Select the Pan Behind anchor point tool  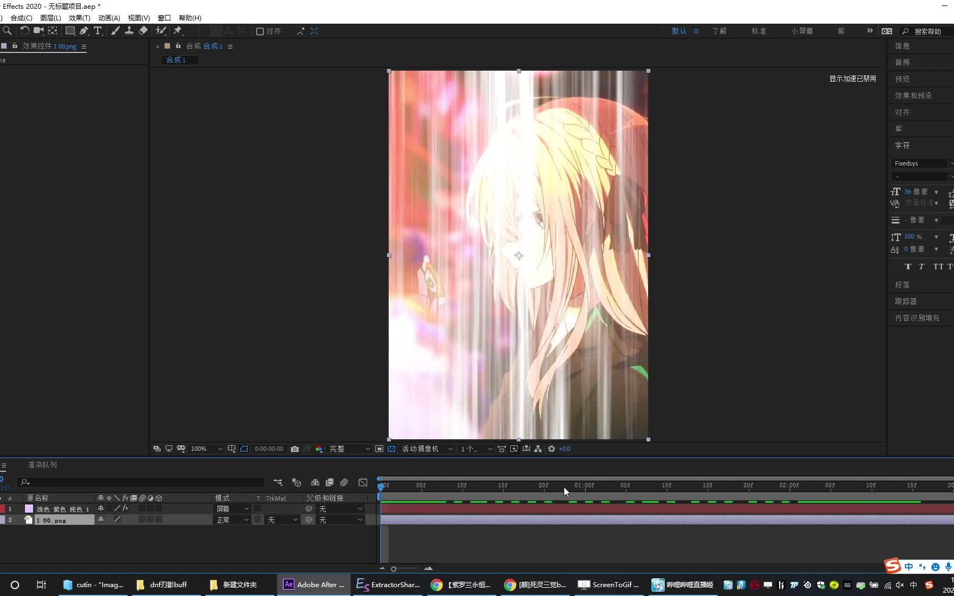pyautogui.click(x=52, y=31)
